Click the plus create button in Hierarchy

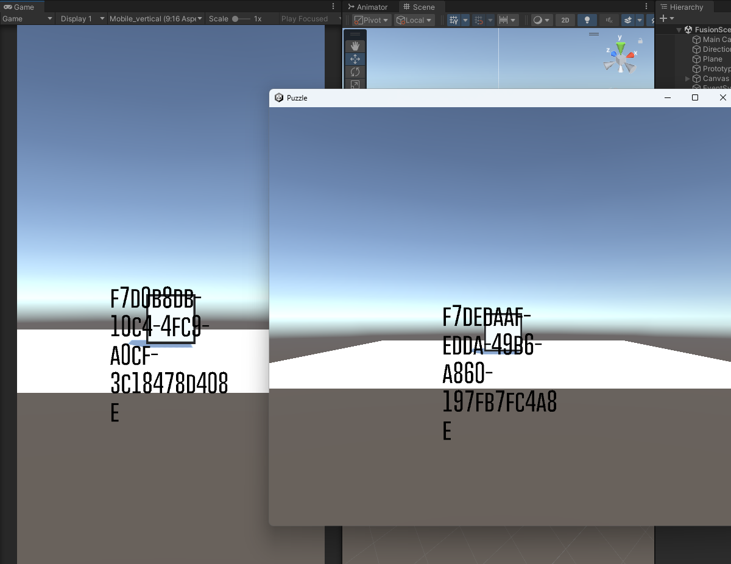point(663,19)
